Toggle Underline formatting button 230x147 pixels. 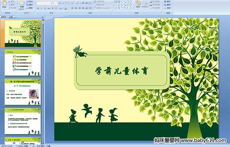tap(45, 8)
